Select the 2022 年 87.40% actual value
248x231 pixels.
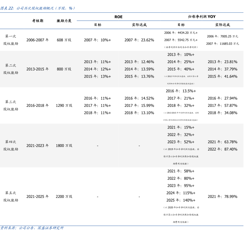point(222,149)
